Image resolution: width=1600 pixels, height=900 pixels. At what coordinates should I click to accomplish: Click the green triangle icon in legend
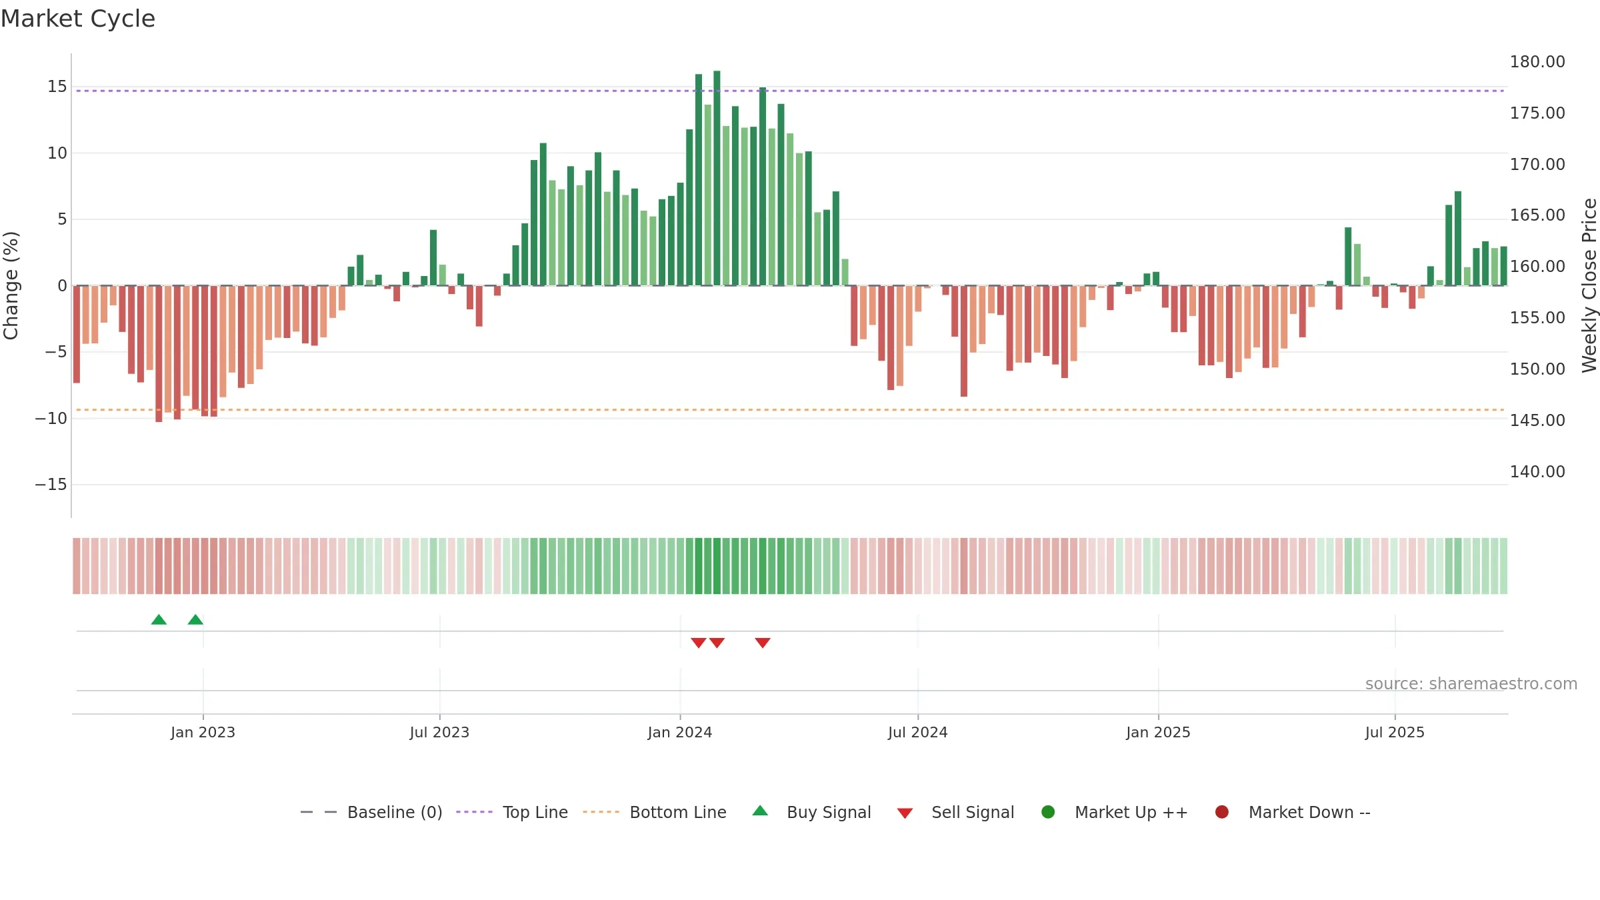pos(760,811)
